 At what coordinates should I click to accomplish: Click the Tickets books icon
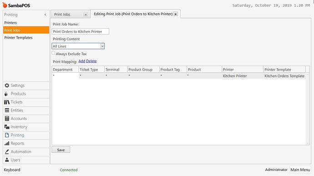tap(7, 102)
